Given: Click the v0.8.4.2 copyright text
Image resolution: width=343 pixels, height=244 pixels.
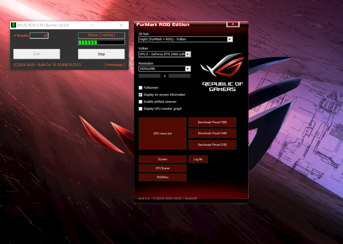Looking at the screenshot, I should click(x=167, y=198).
